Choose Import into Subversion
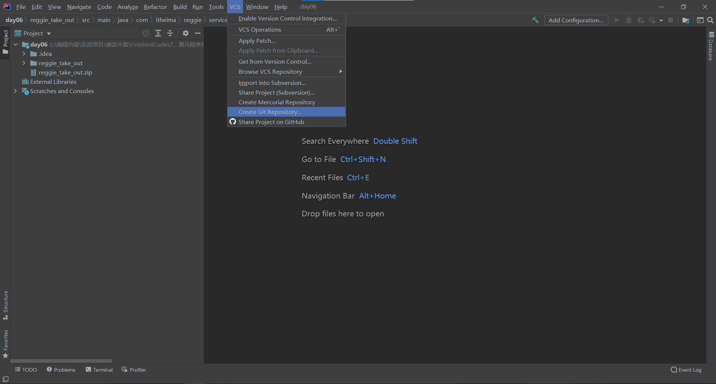716x384 pixels. [x=286, y=83]
